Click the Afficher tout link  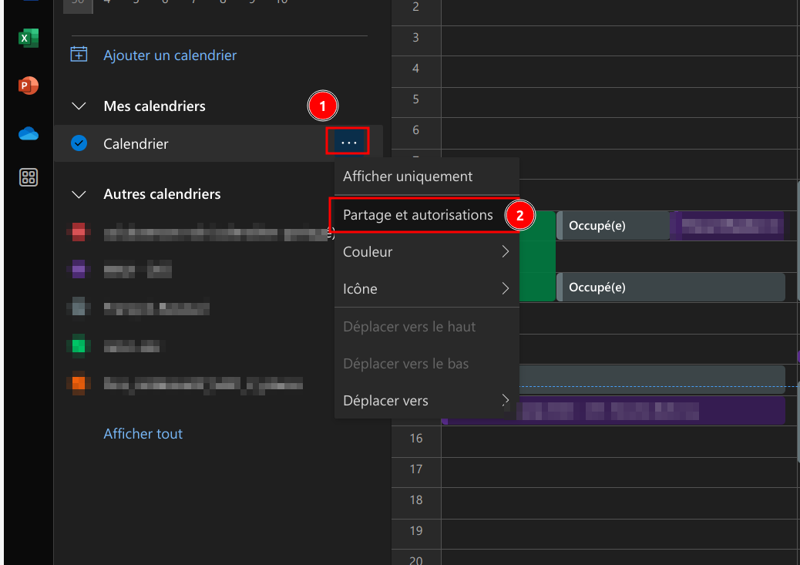coord(143,434)
